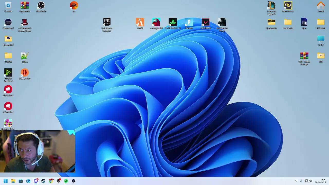Open the Client Riot desktop shortcut
Screen dimensions: 329x185
pos(8,106)
